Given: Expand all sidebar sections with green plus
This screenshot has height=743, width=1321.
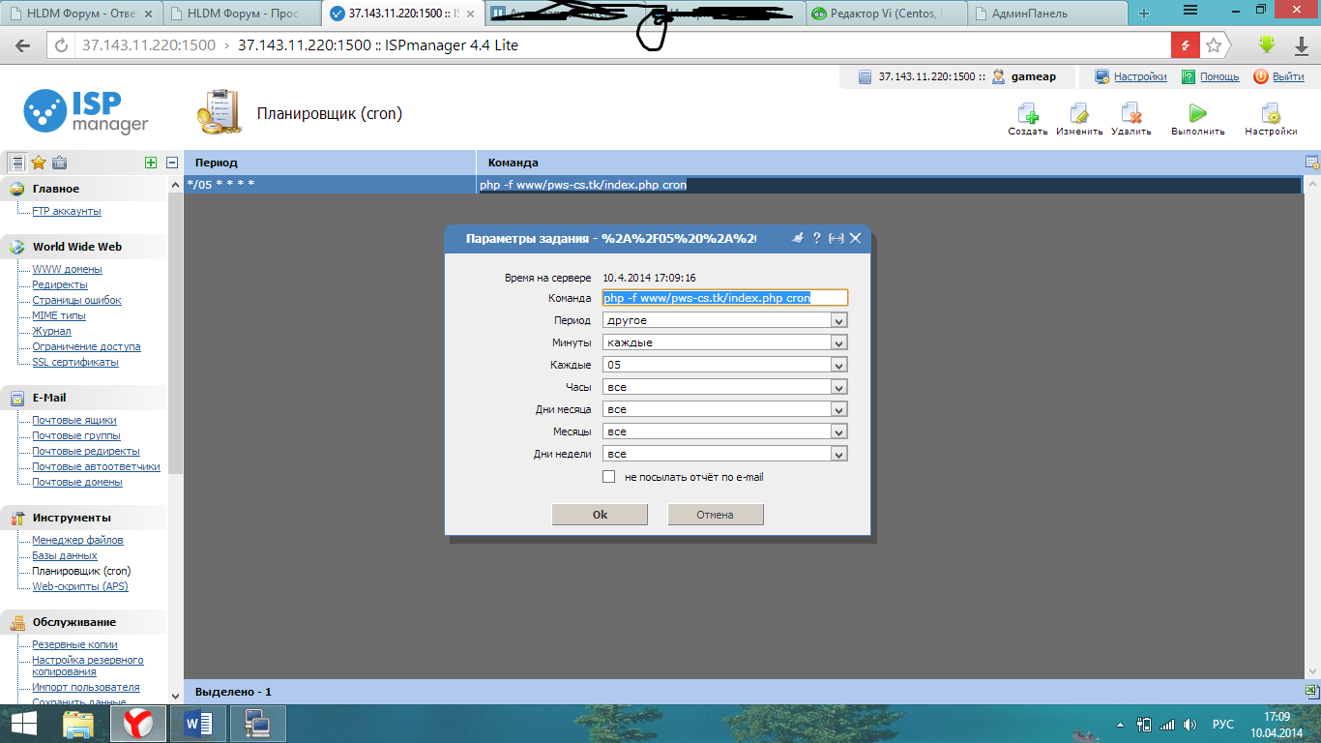Looking at the screenshot, I should point(150,163).
